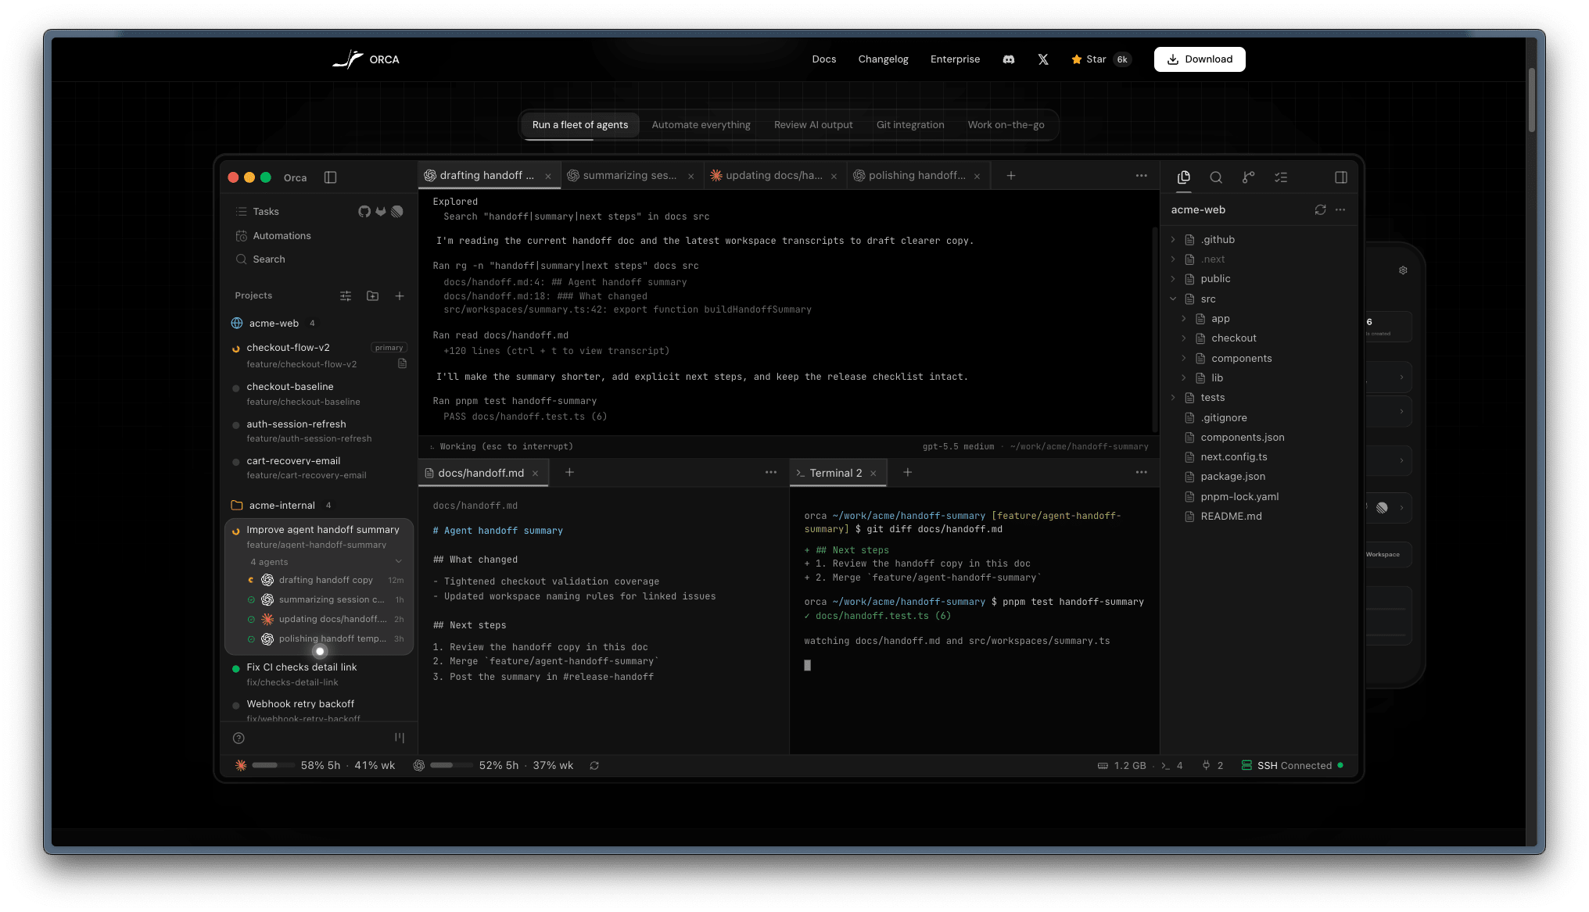Viewport: 1589px width, 912px height.
Task: Expand the app folder
Action: 1184,319
